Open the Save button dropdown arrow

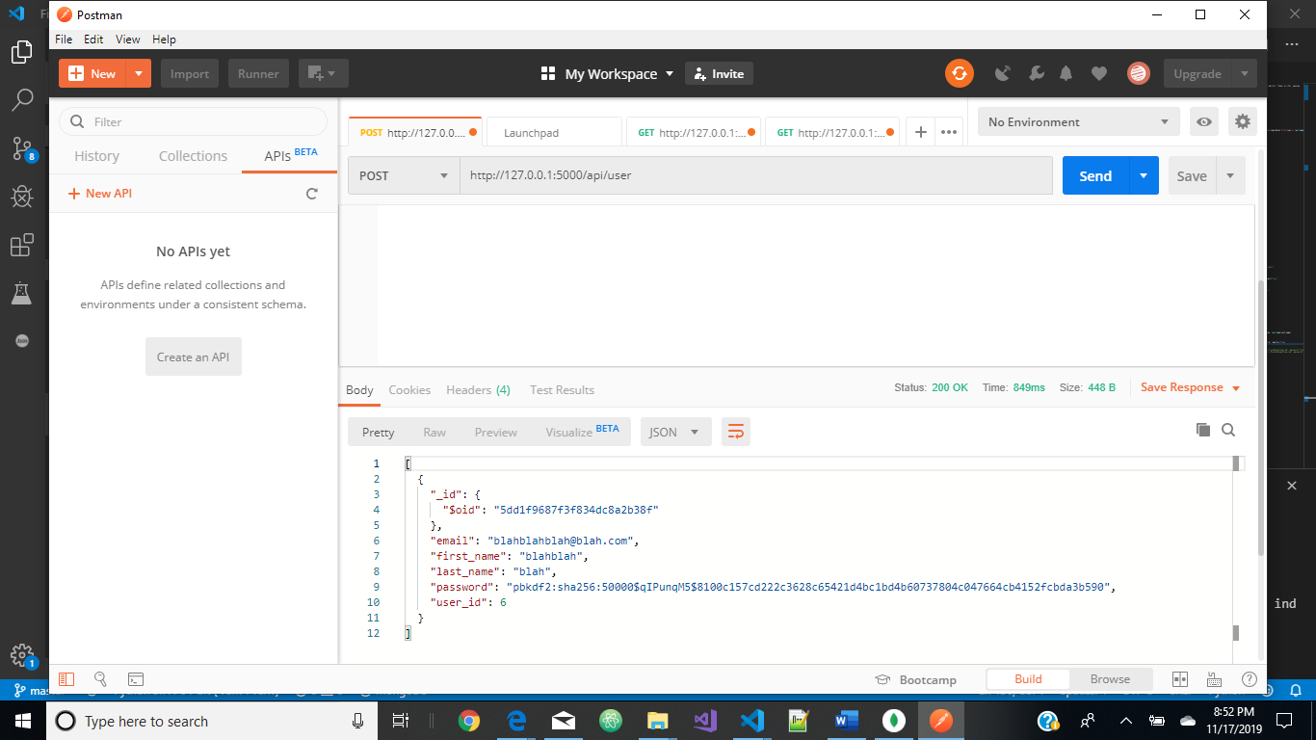click(x=1230, y=175)
